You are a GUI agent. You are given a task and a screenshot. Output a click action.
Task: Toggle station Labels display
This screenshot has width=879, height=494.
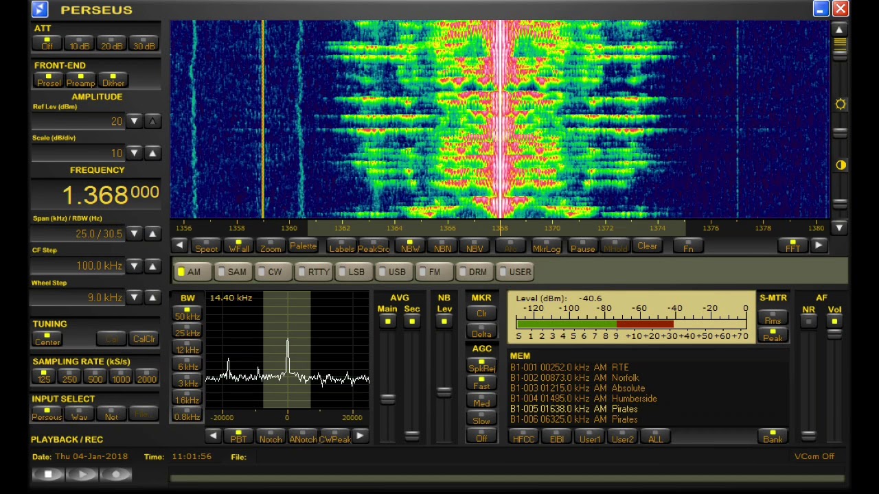pyautogui.click(x=342, y=246)
